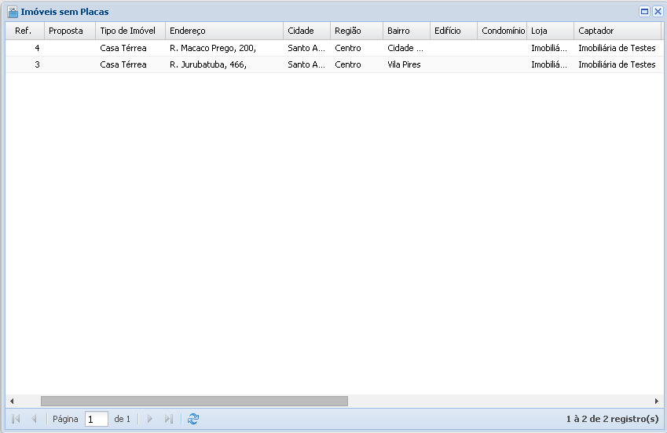Viewport: 667px width, 433px height.
Task: Maximize the Imóveis sem Placas window
Action: pyautogui.click(x=644, y=12)
